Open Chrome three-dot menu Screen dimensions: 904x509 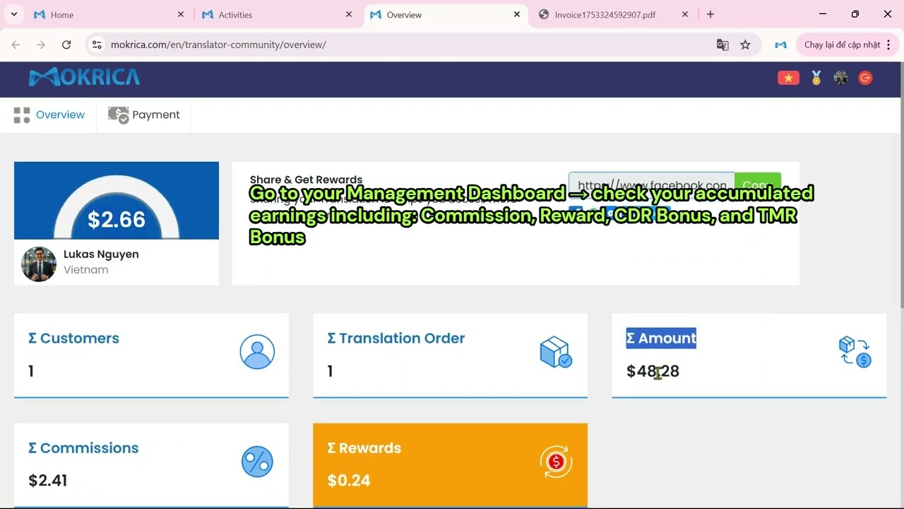click(888, 45)
